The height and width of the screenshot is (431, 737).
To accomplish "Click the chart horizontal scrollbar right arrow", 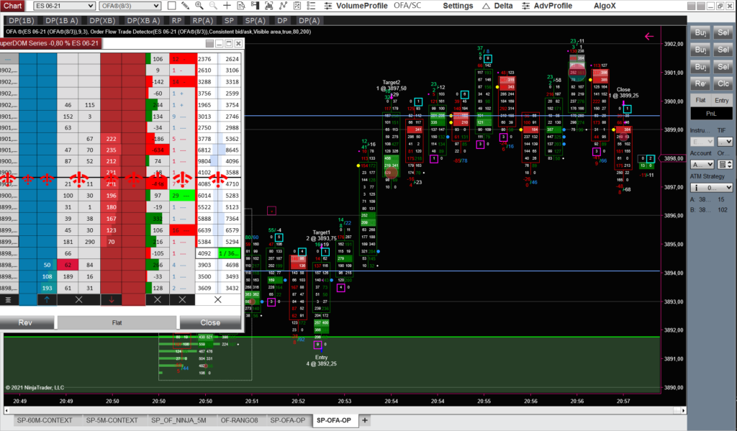I will [684, 410].
